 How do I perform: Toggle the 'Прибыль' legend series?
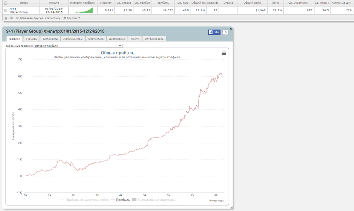pos(120,200)
